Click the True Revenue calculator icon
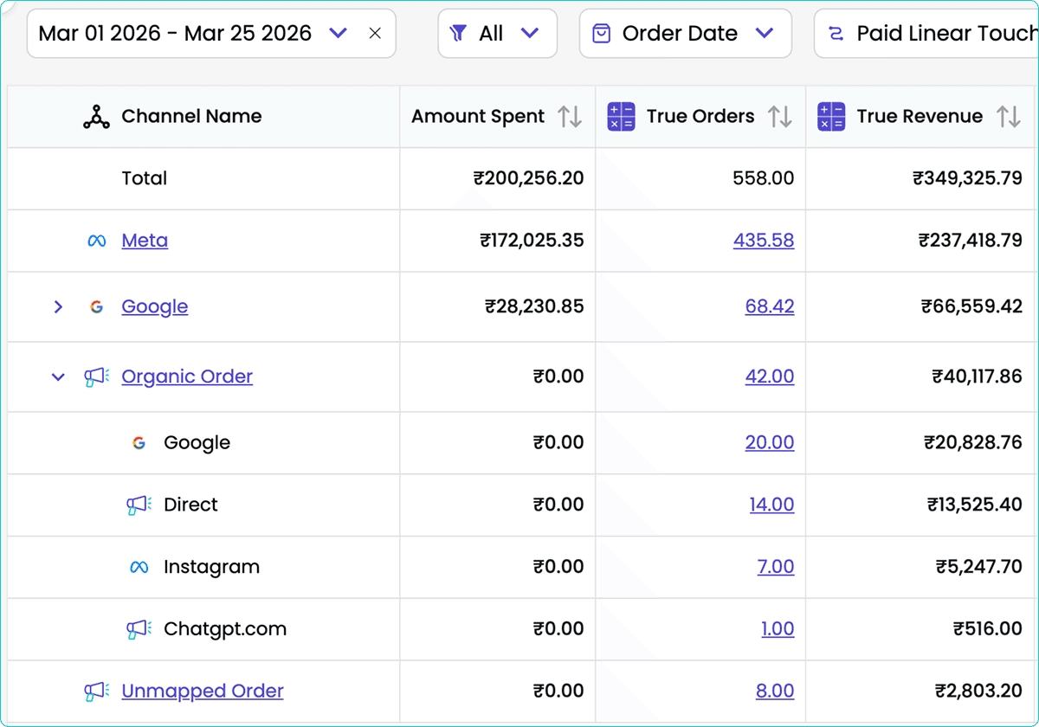 (831, 117)
